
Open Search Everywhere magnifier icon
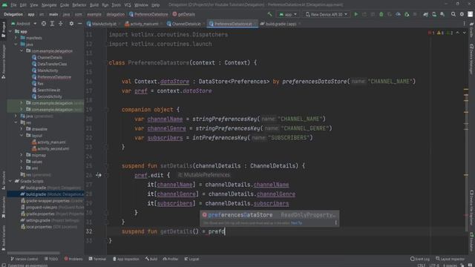(453, 14)
